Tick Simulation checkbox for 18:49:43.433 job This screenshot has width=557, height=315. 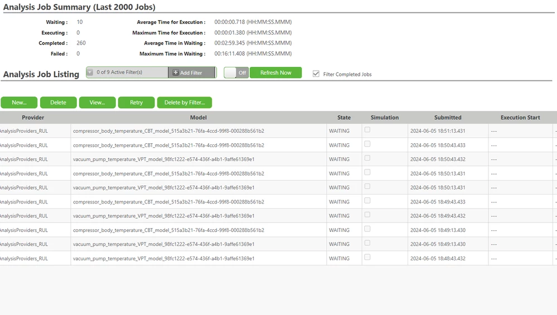click(x=367, y=201)
